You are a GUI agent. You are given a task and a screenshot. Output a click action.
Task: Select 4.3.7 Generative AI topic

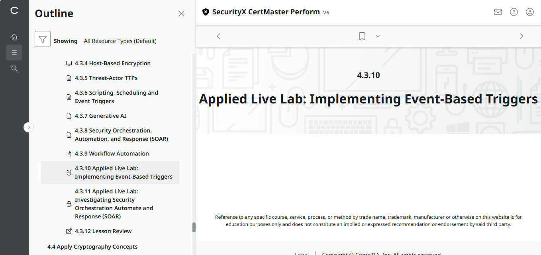[101, 115]
